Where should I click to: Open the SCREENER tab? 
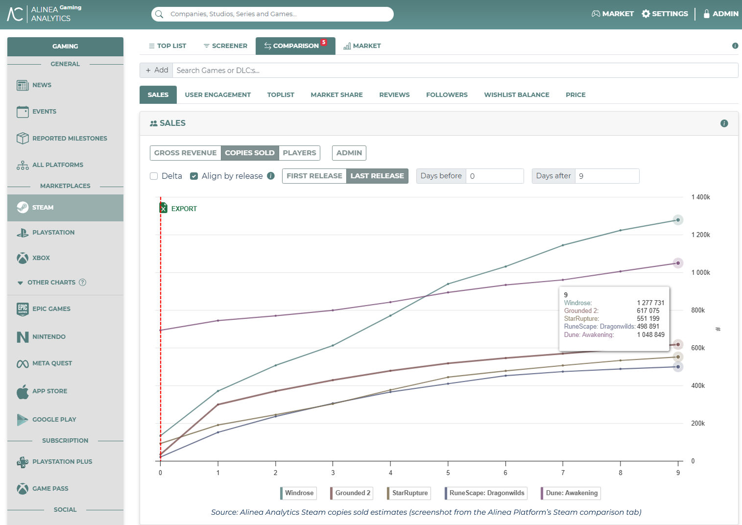[225, 46]
